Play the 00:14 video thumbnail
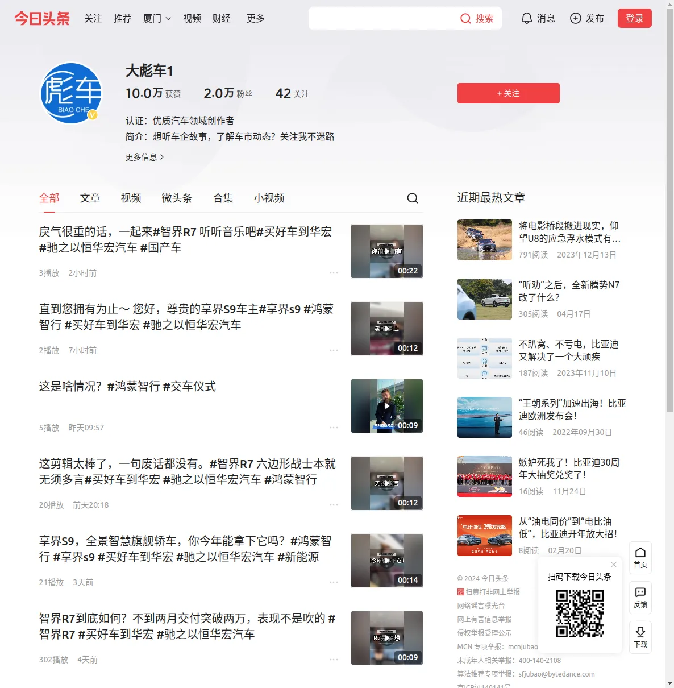The height and width of the screenshot is (688, 674). point(387,561)
